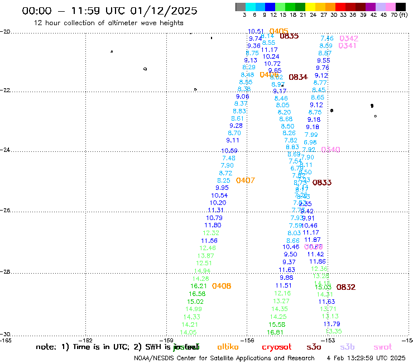
Task: Click the dark red time label 0834
Action: (x=298, y=77)
